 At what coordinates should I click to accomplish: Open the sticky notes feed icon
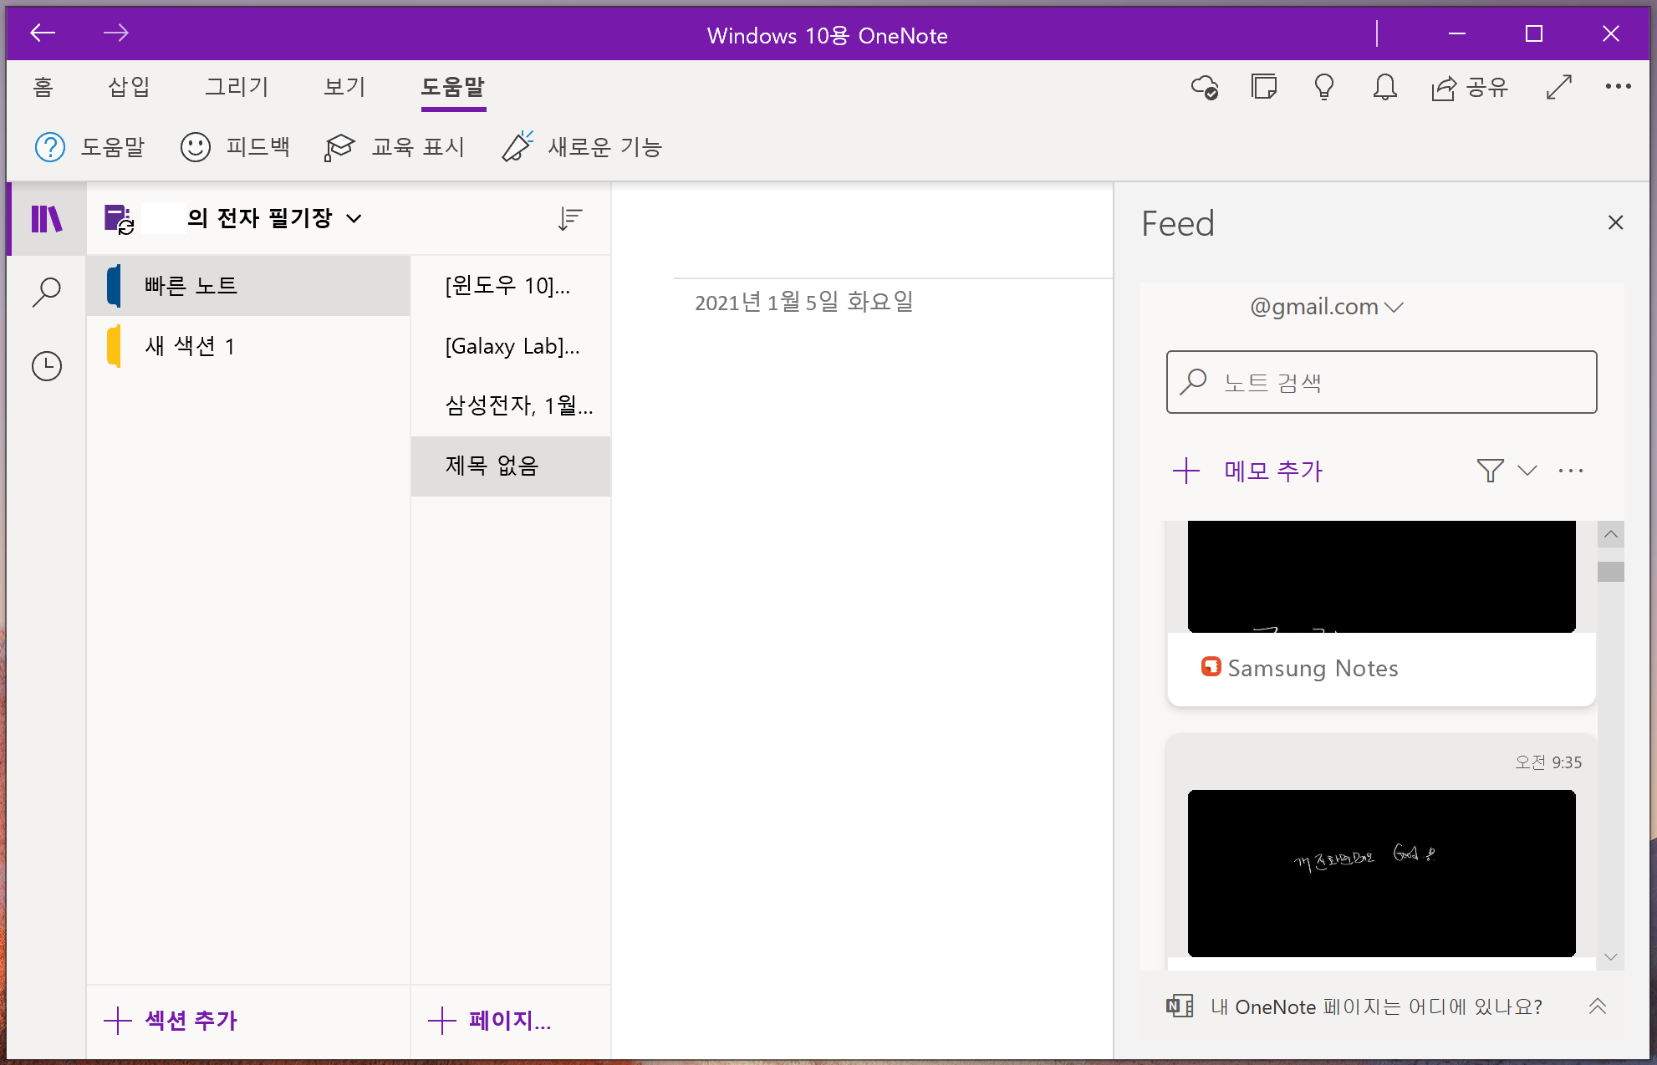click(1263, 87)
